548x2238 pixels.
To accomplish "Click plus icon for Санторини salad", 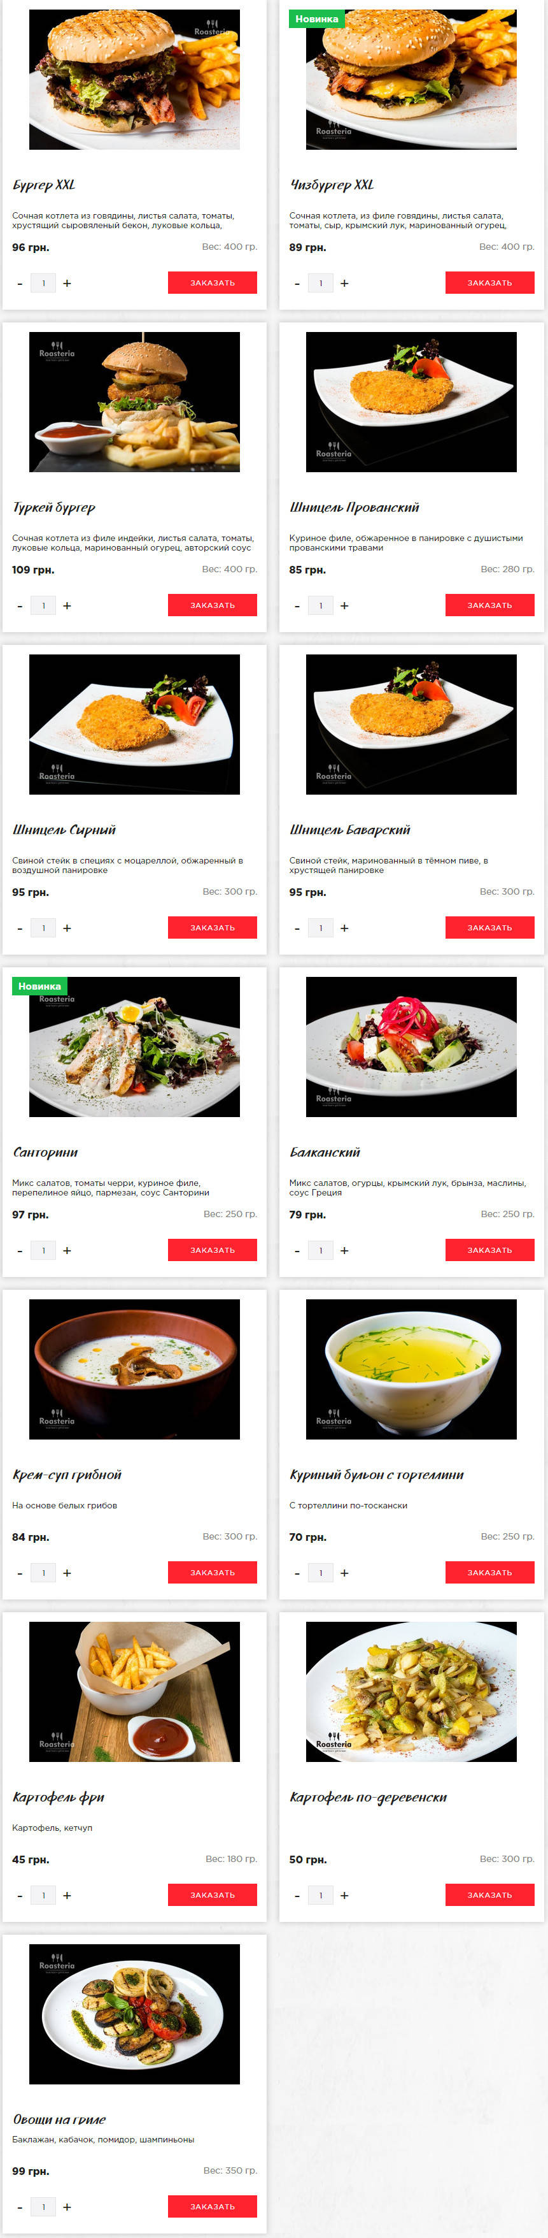I will tap(67, 1250).
